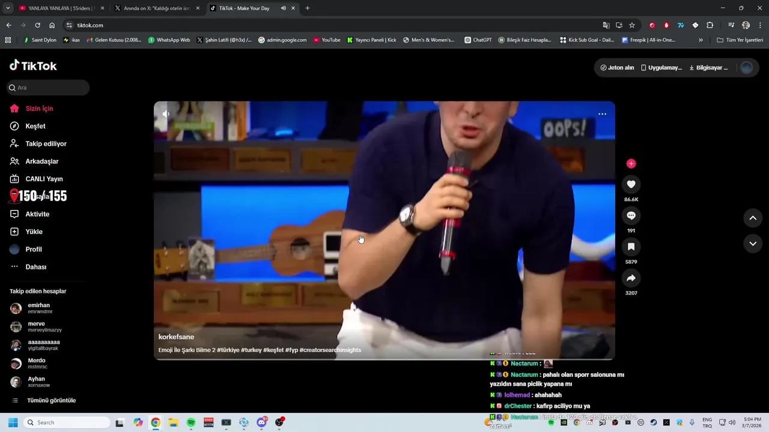The image size is (769, 432).
Task: Open File Explorer from the taskbar
Action: 173,422
